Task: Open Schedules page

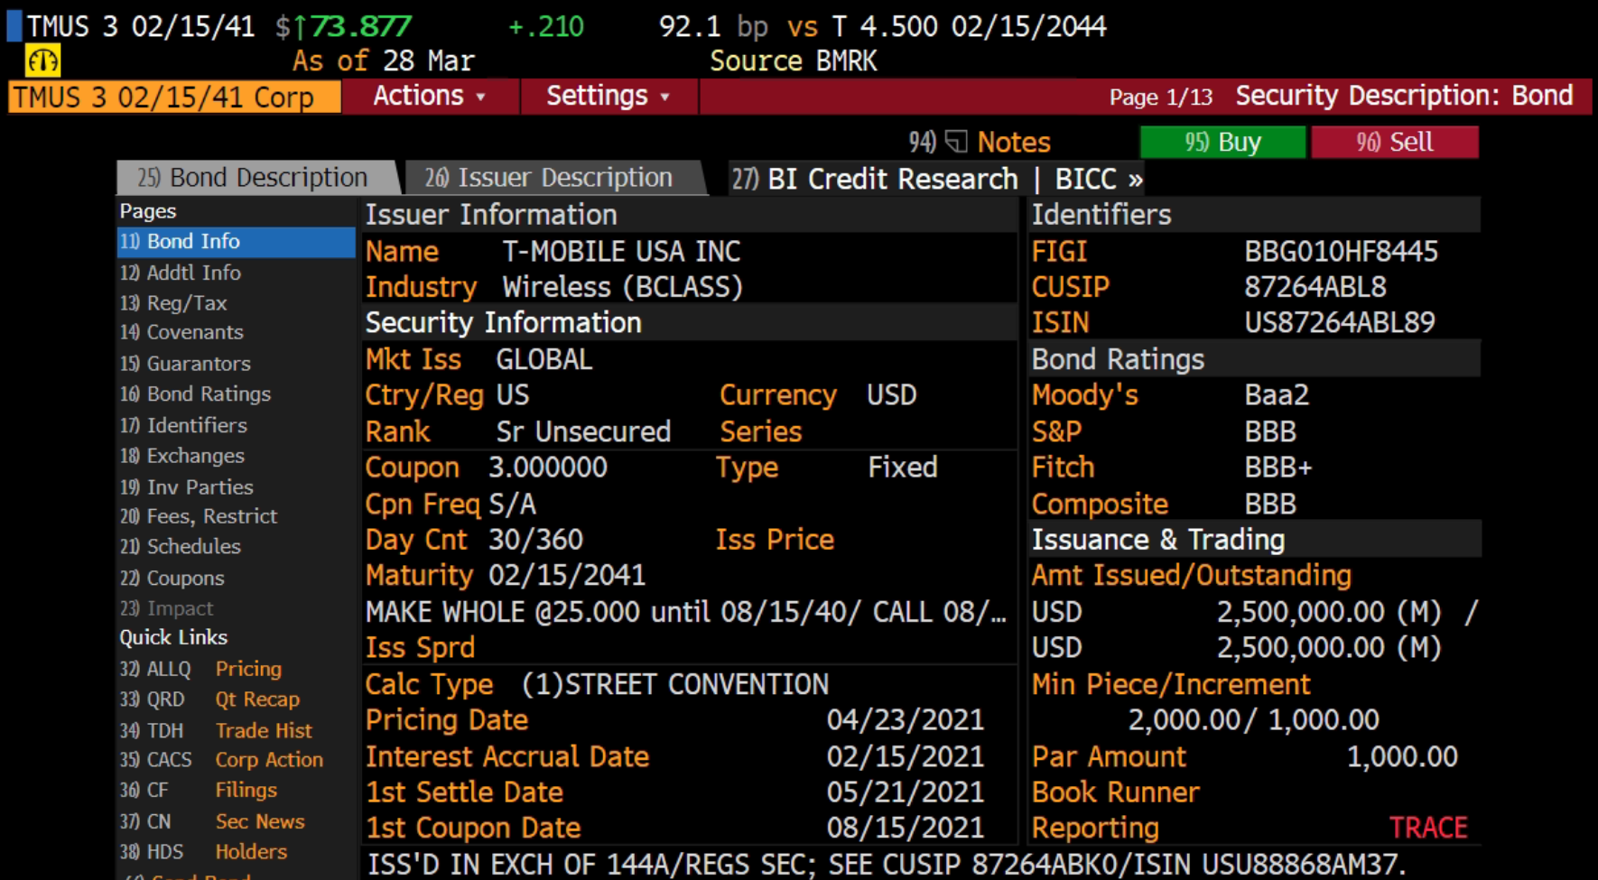Action: pyautogui.click(x=180, y=546)
